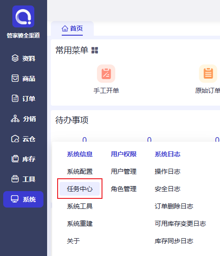Click the grid icon beside 常用菜单
The image size is (220, 256).
[95, 50]
